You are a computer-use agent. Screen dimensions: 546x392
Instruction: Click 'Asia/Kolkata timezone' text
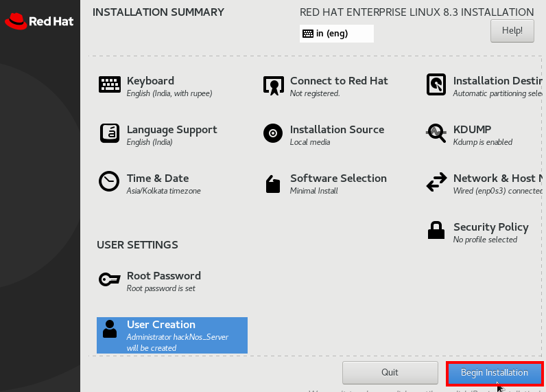click(x=163, y=191)
